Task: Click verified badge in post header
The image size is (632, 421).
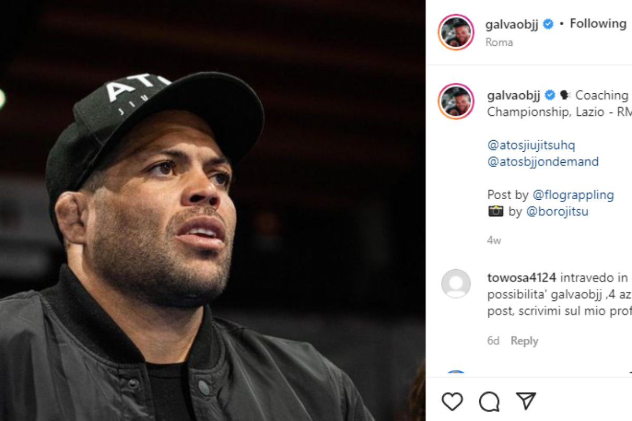Action: click(548, 24)
